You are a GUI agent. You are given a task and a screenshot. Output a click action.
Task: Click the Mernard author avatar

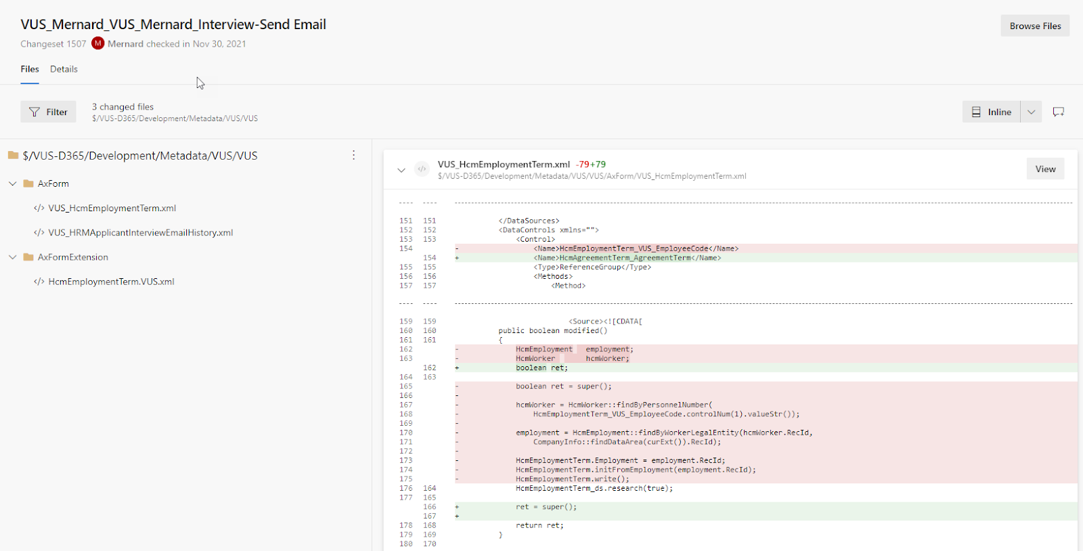[x=98, y=43]
